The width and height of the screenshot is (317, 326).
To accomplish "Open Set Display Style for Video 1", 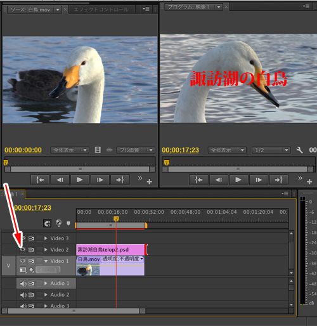I will [x=23, y=270].
